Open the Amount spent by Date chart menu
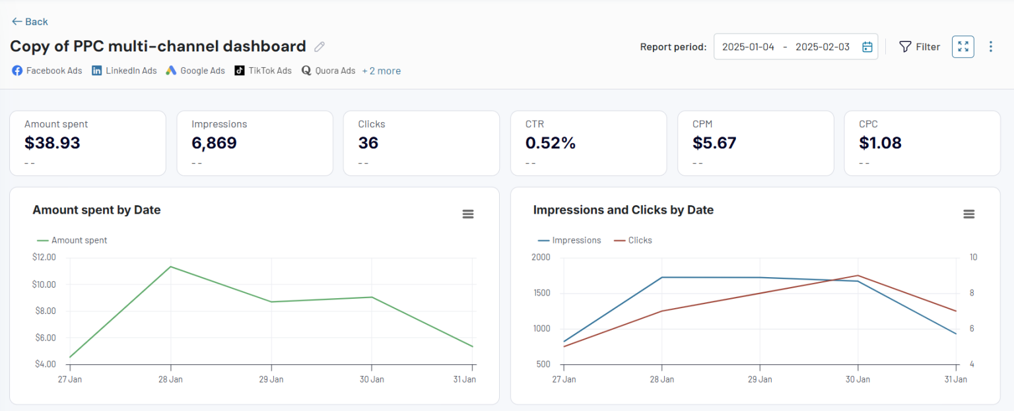Screen dimensions: 1014x411 click(x=468, y=214)
